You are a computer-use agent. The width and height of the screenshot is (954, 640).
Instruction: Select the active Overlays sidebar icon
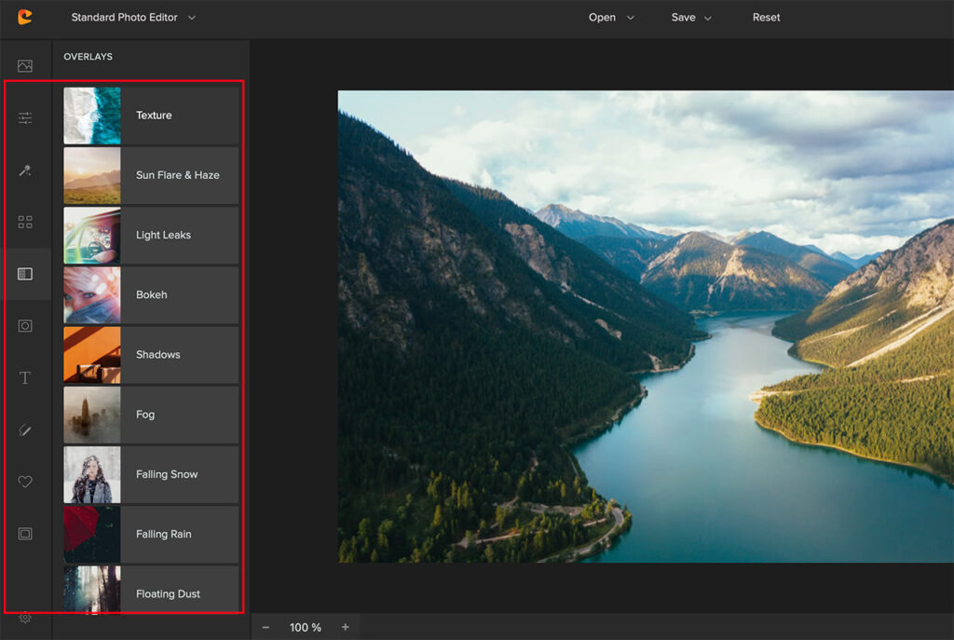(25, 274)
